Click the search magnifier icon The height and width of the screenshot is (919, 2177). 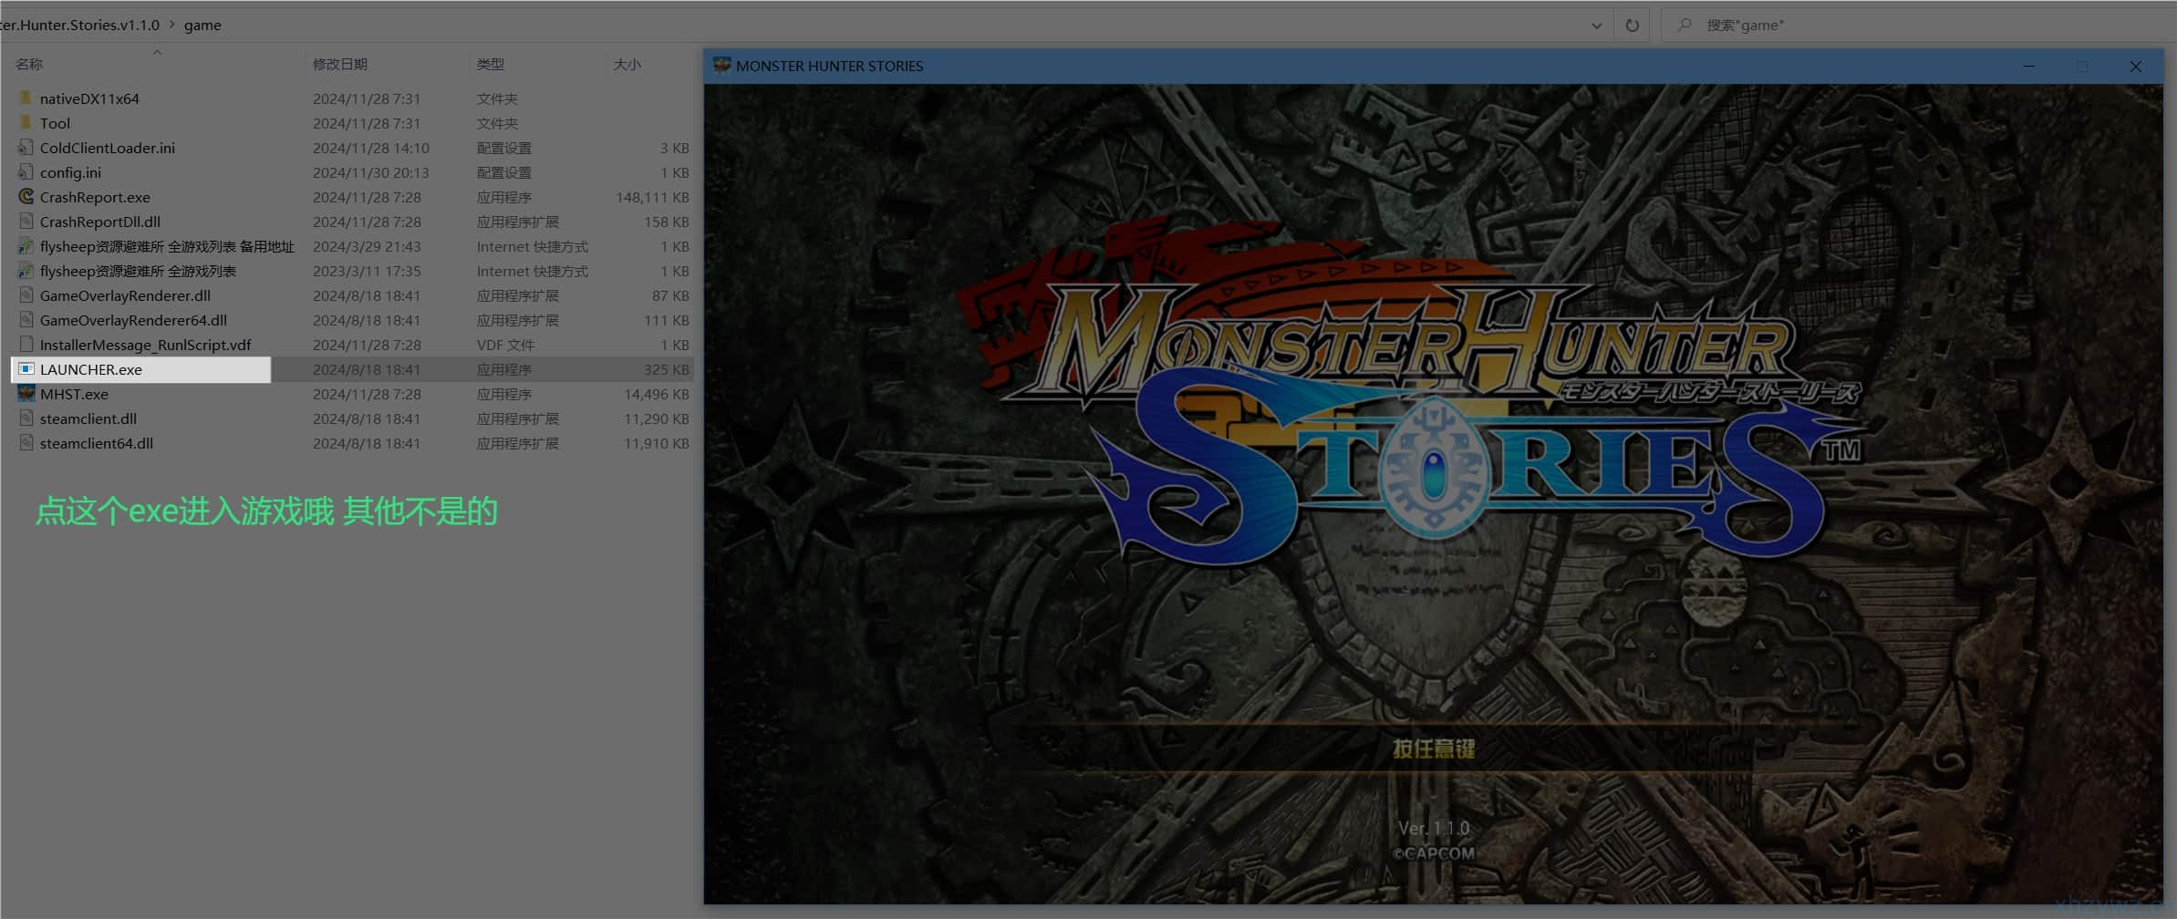coord(1684,25)
